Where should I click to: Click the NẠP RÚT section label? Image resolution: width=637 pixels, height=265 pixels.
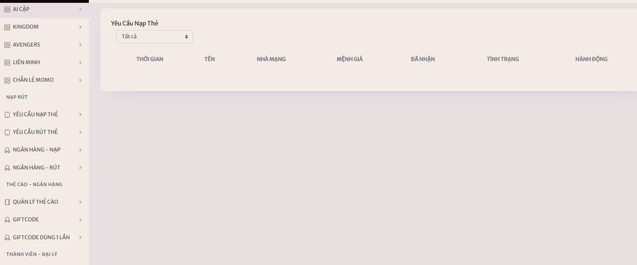[17, 97]
